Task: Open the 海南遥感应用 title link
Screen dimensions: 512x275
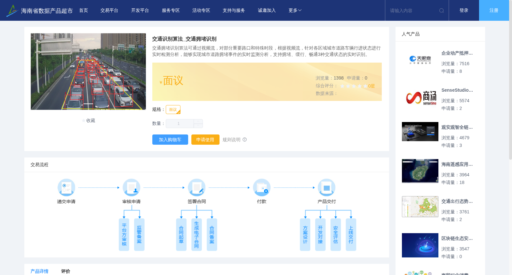Action: pyautogui.click(x=457, y=164)
